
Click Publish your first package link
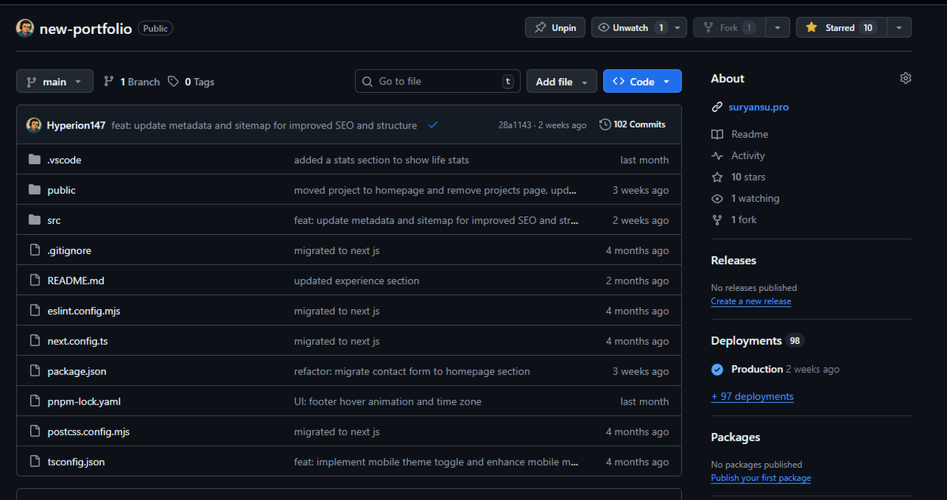point(761,478)
